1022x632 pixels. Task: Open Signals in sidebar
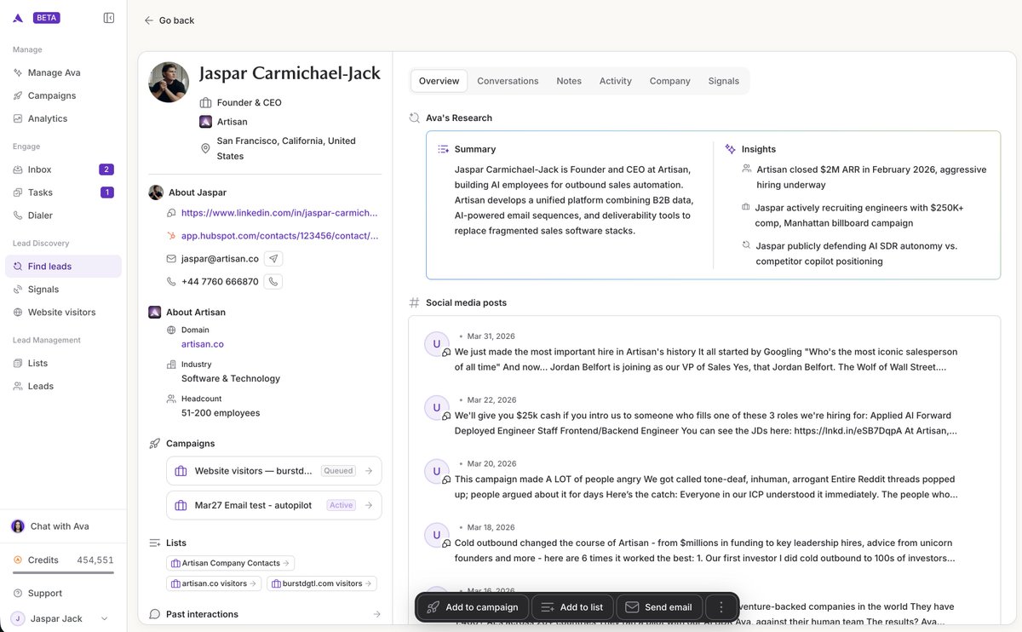[63, 290]
